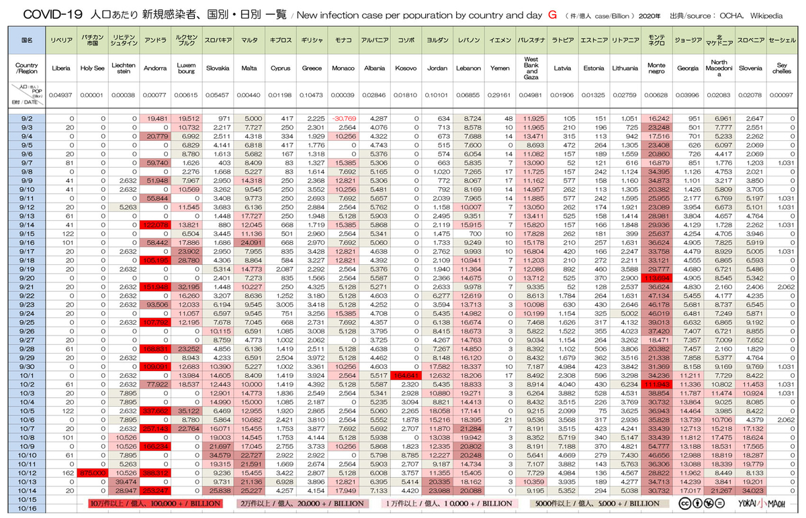This screenshot has width=806, height=518.
Task: Select the Seychelles column header
Action: (781, 68)
